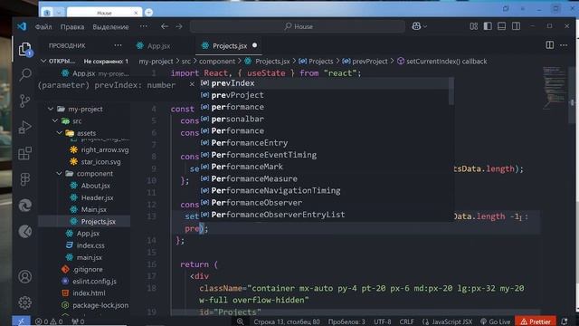Show more menu items with ellipsis
Viewport: 579px width, 326px height.
(x=144, y=26)
